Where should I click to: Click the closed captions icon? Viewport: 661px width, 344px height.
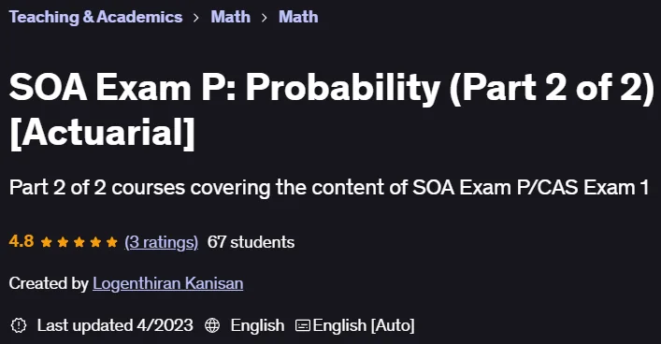pyautogui.click(x=303, y=325)
